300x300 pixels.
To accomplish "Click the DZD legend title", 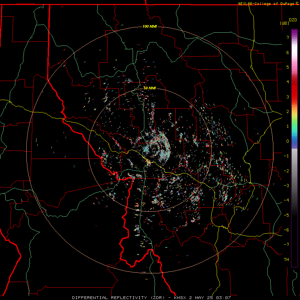I will tap(293, 20).
